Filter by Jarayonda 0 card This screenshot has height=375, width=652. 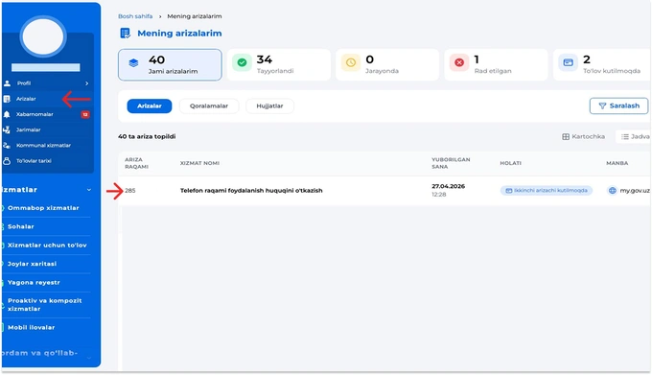click(x=387, y=65)
